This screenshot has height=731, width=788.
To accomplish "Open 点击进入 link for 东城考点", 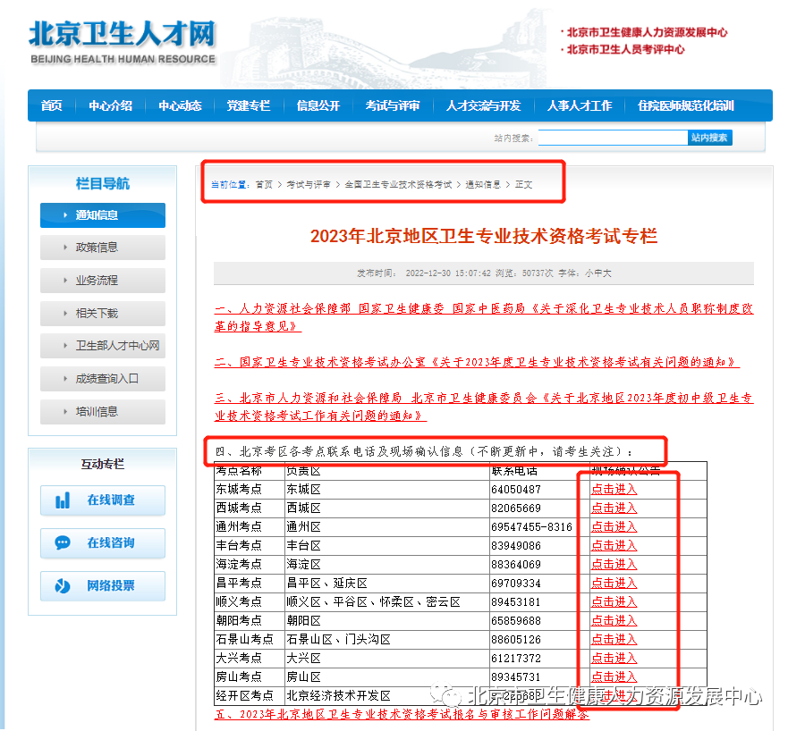I will [x=614, y=489].
